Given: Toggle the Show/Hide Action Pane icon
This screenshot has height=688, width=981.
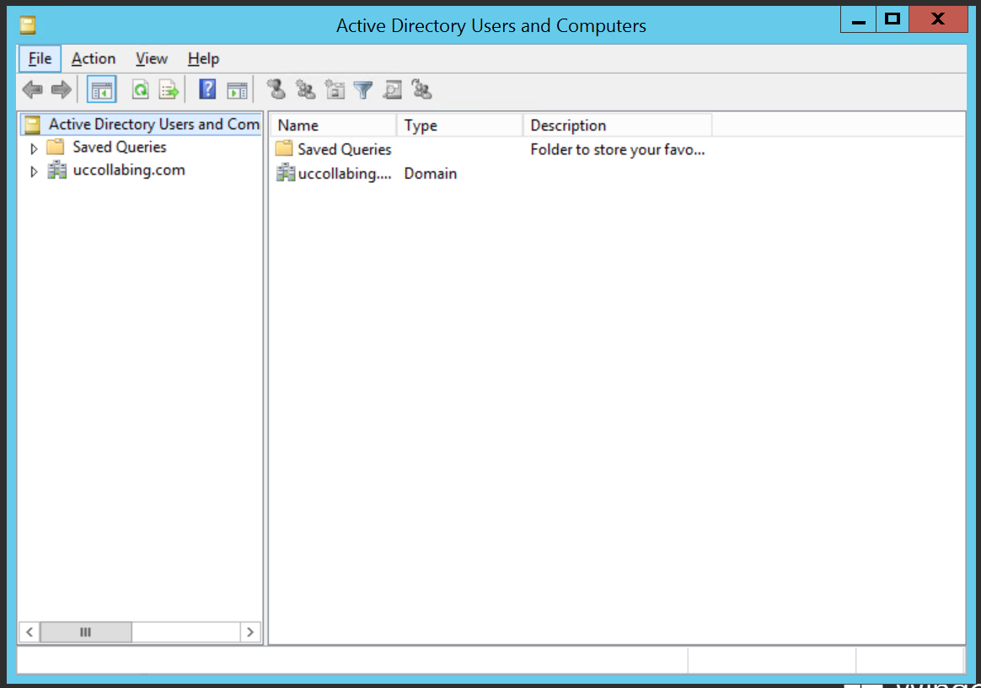Looking at the screenshot, I should coord(237,90).
